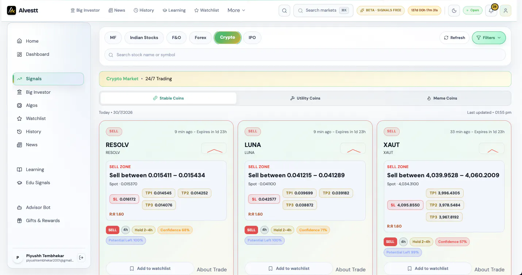Open the user profile avatar icon
This screenshot has height=275, width=522.
tap(506, 11)
